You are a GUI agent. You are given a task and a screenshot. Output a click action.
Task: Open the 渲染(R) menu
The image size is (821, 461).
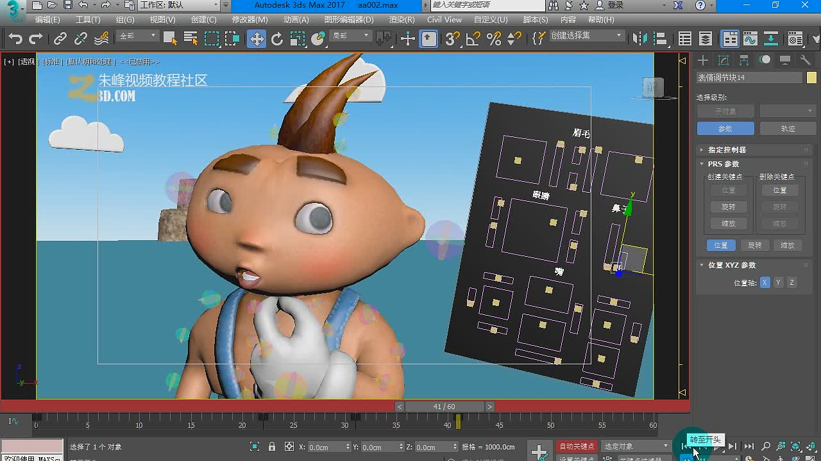402,20
